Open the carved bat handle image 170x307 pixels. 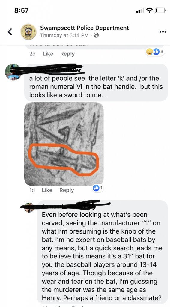pos(64,144)
